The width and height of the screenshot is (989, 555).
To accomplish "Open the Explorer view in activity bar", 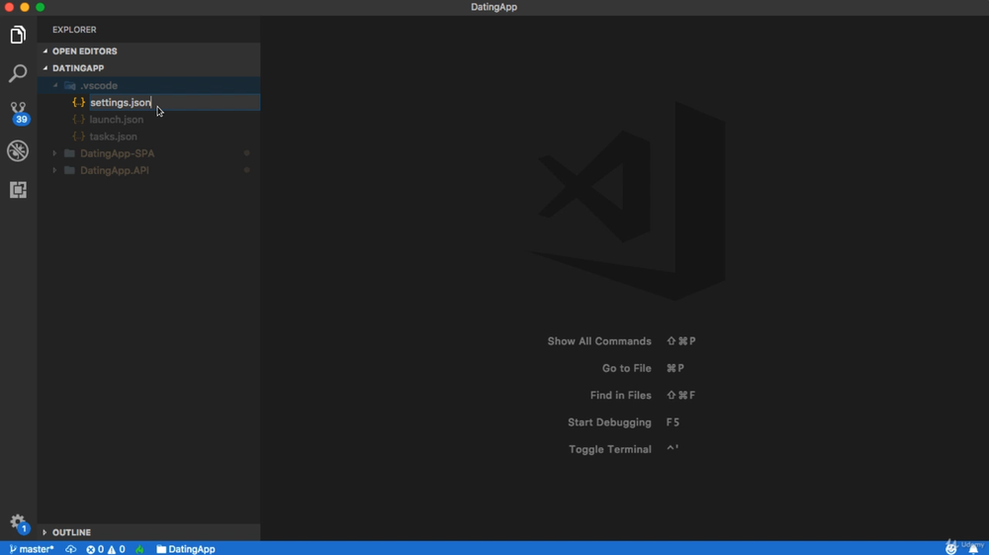I will point(18,35).
